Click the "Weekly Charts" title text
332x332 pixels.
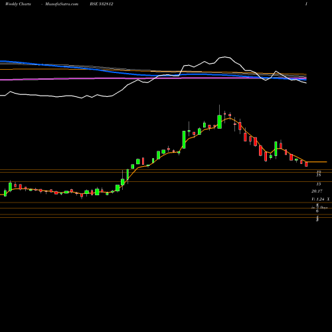(18, 4)
